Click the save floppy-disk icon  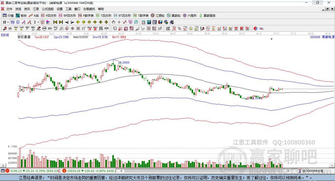coord(160,22)
